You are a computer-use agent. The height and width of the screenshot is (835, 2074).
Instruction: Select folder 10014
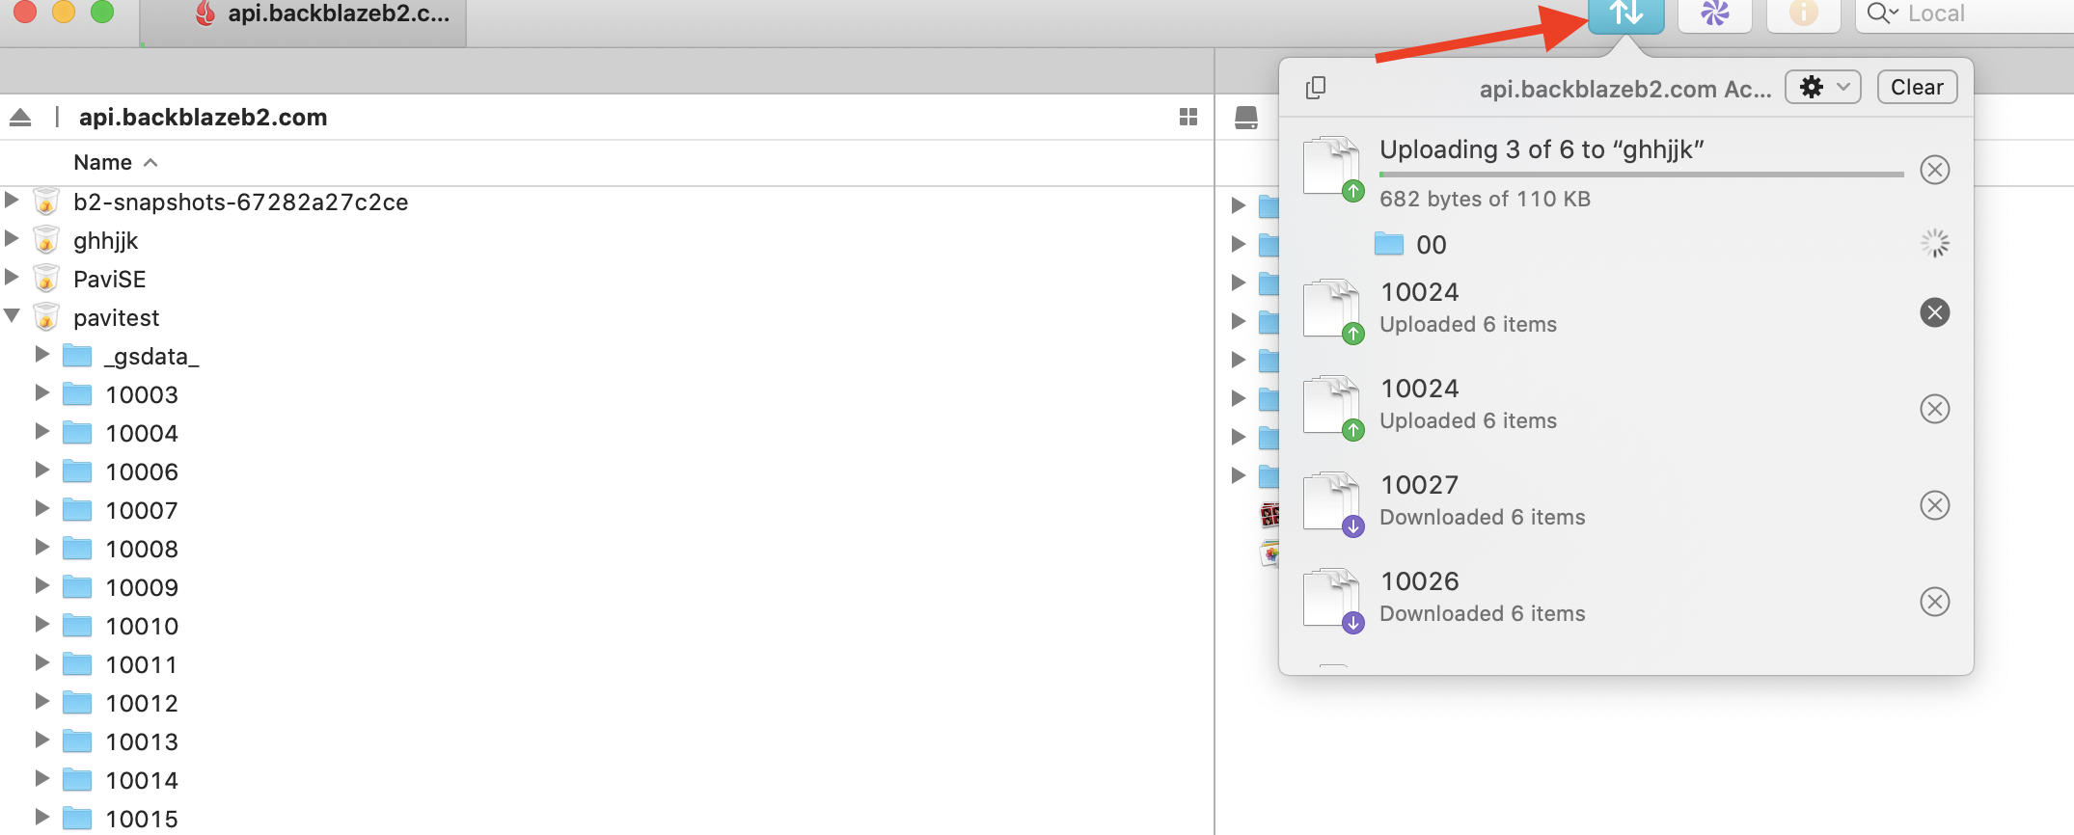coord(142,780)
